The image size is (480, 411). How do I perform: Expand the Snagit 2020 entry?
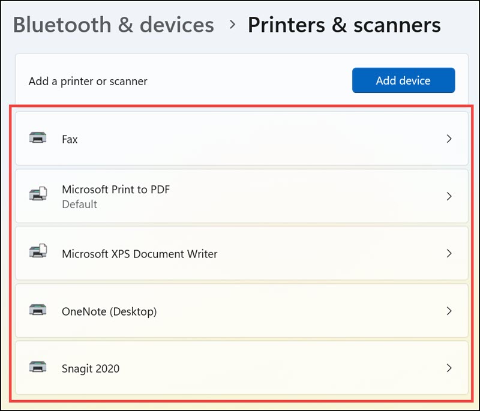[x=449, y=368]
